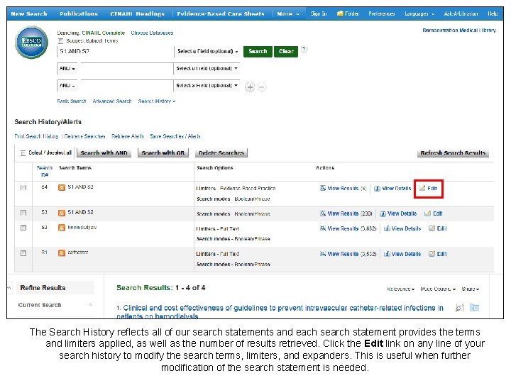Click preview magnifier icon for result 1
511x383 pixels.
tap(459, 308)
